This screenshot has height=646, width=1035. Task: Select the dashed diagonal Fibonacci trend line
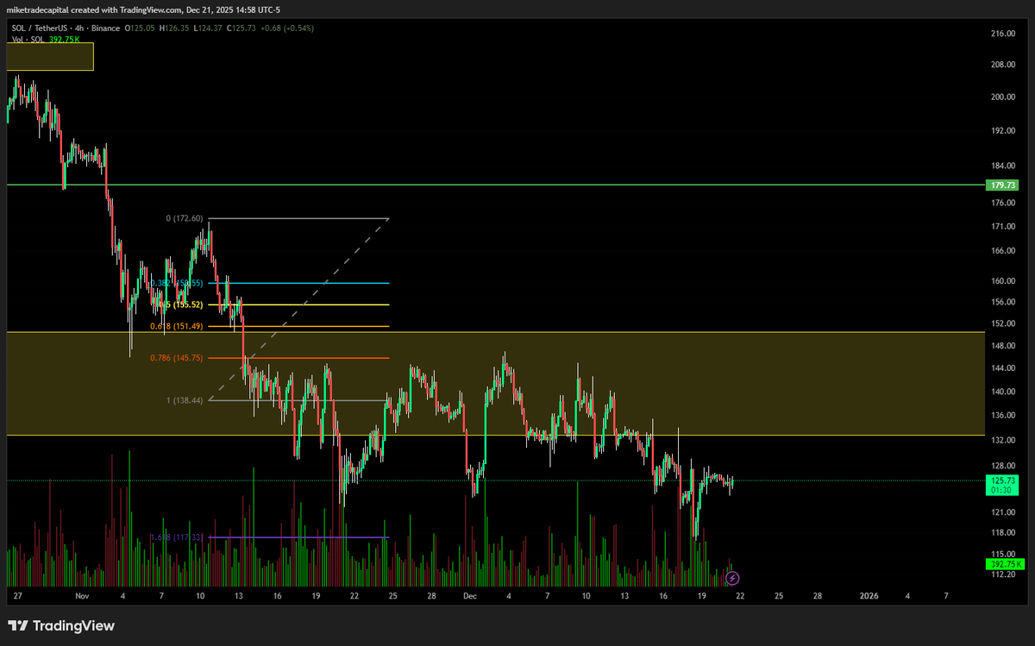[x=298, y=309]
